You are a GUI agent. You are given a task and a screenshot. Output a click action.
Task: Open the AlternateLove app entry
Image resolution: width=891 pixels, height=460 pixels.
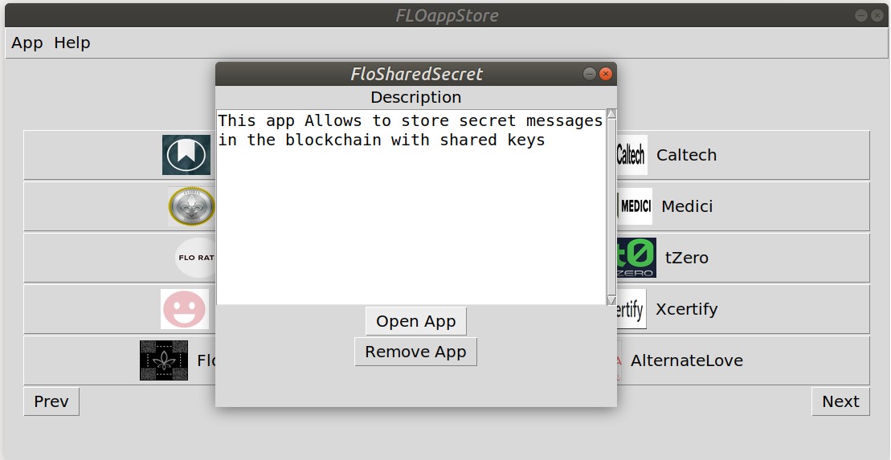click(686, 360)
